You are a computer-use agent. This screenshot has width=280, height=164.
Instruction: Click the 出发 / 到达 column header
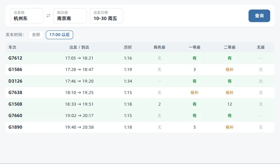[x=79, y=47]
